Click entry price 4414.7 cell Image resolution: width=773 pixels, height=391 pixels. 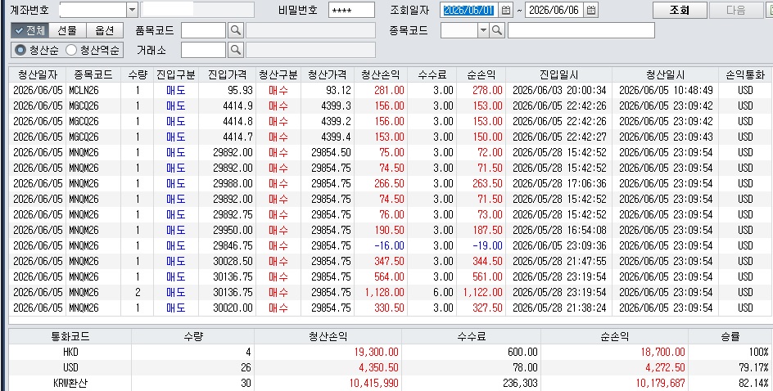click(227, 137)
